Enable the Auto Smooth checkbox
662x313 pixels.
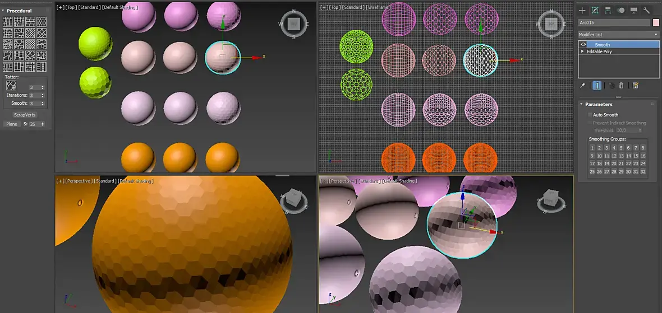click(x=590, y=115)
